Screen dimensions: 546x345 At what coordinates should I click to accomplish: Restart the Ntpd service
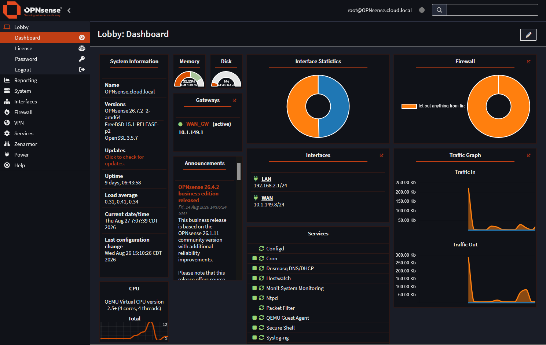(261, 298)
